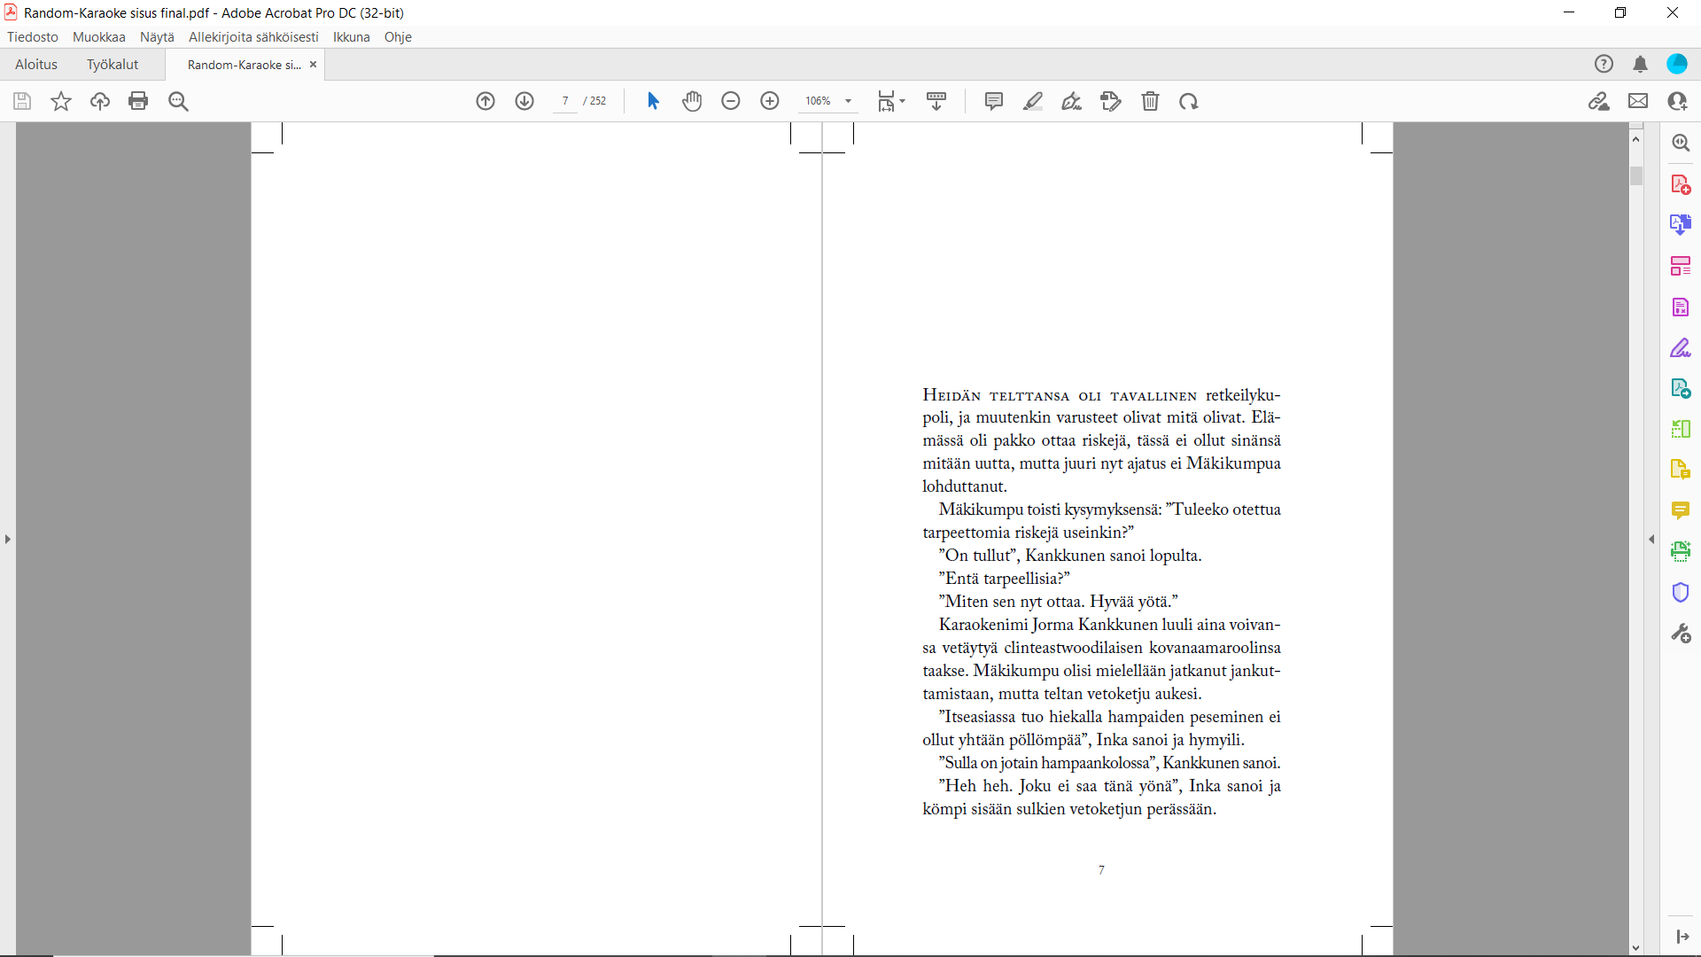Click the Selection arrow tool

coord(653,101)
